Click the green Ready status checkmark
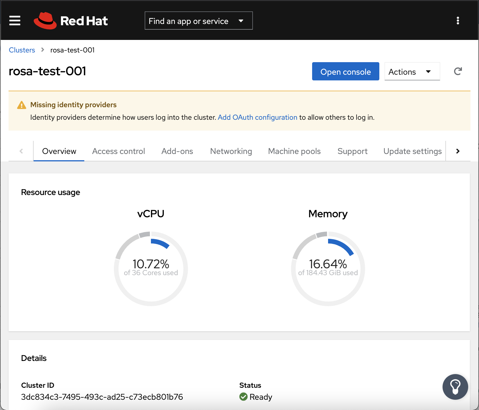Viewport: 479px width, 410px height. (243, 397)
